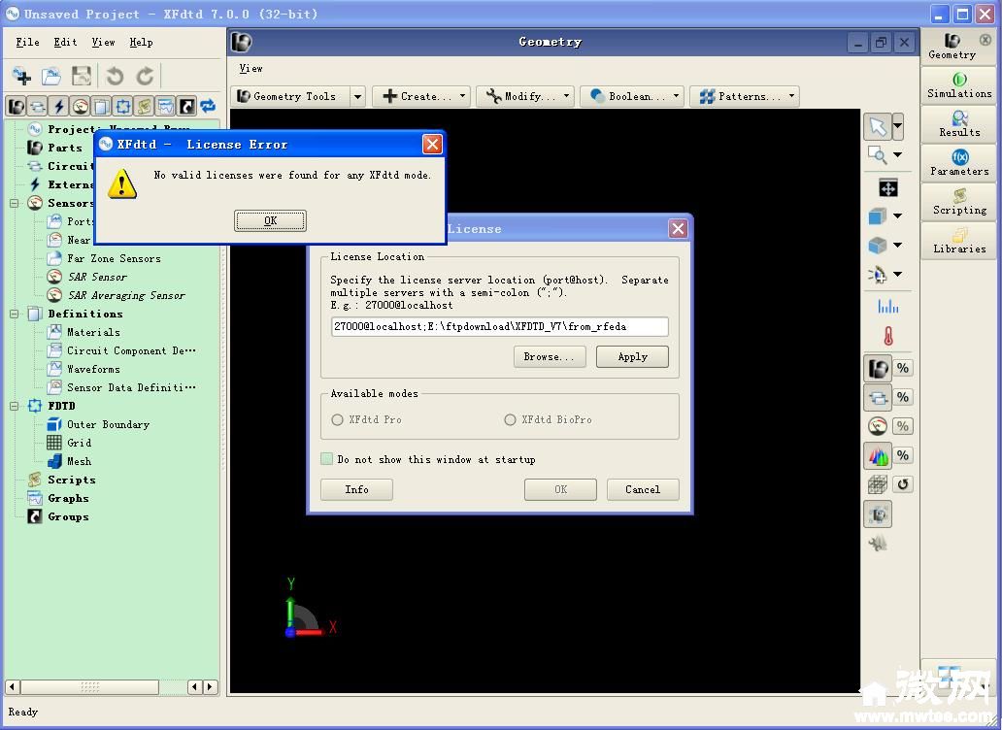1002x730 pixels.
Task: Click OK in the License Error dialog
Action: click(270, 220)
